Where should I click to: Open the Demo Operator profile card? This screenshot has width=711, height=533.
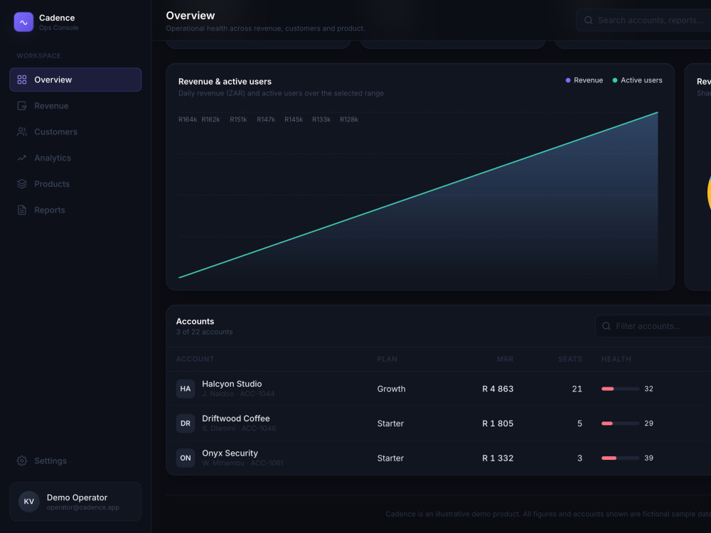click(75, 501)
